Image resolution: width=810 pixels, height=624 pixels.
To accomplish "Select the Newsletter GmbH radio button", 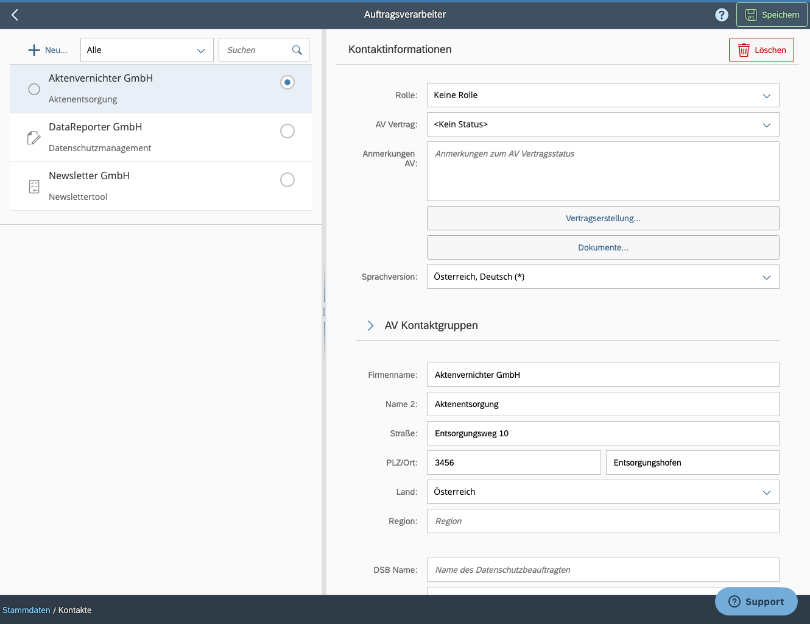I will point(287,180).
